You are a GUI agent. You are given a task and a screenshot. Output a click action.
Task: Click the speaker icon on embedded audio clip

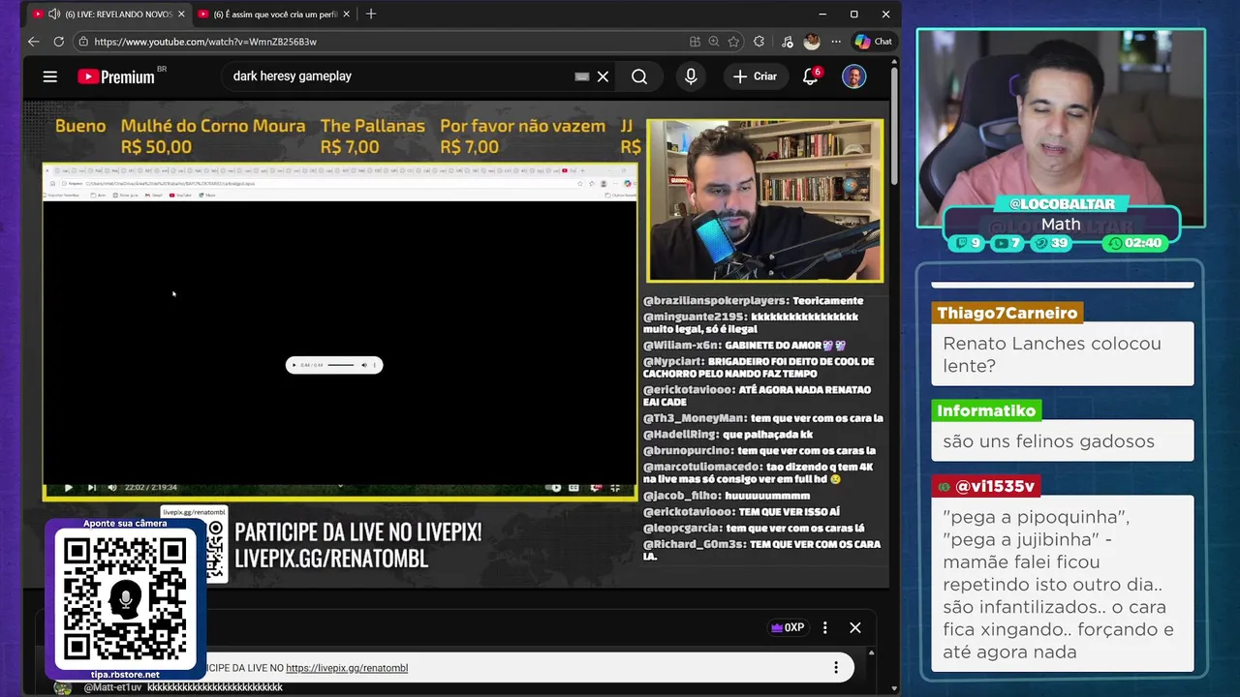pos(364,365)
